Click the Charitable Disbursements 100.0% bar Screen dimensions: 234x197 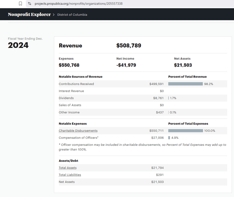tap(186, 131)
